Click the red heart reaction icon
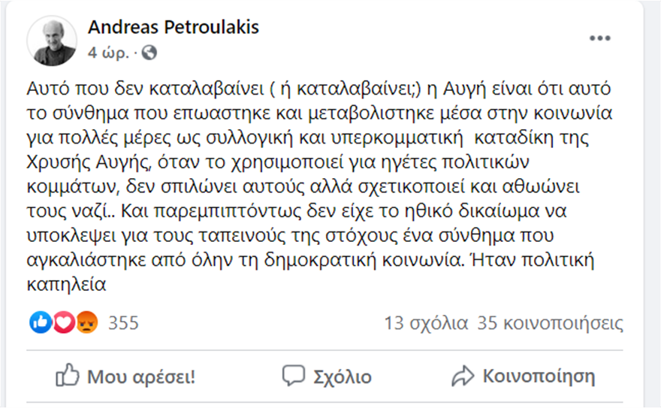The width and height of the screenshot is (661, 408). pos(64,322)
